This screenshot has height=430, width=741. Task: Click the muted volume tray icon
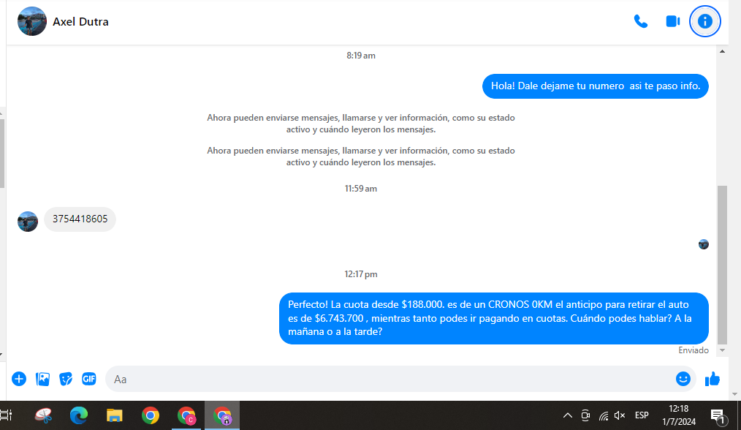[620, 416]
